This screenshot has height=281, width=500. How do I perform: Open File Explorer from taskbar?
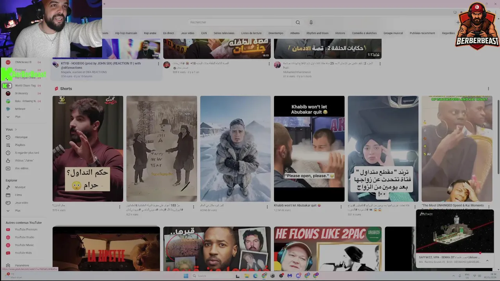pos(246,276)
